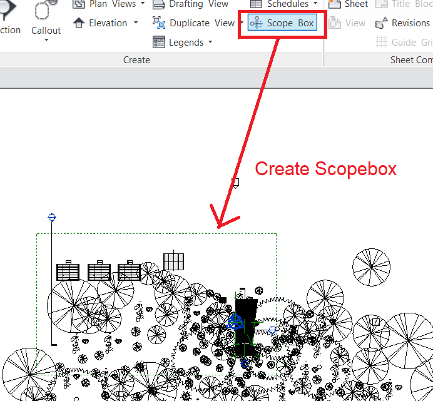The height and width of the screenshot is (401, 433).
Task: Click the Revisions icon
Action: (x=381, y=23)
